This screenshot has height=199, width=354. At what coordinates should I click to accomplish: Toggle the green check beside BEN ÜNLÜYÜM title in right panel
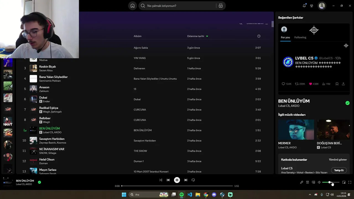point(347,103)
